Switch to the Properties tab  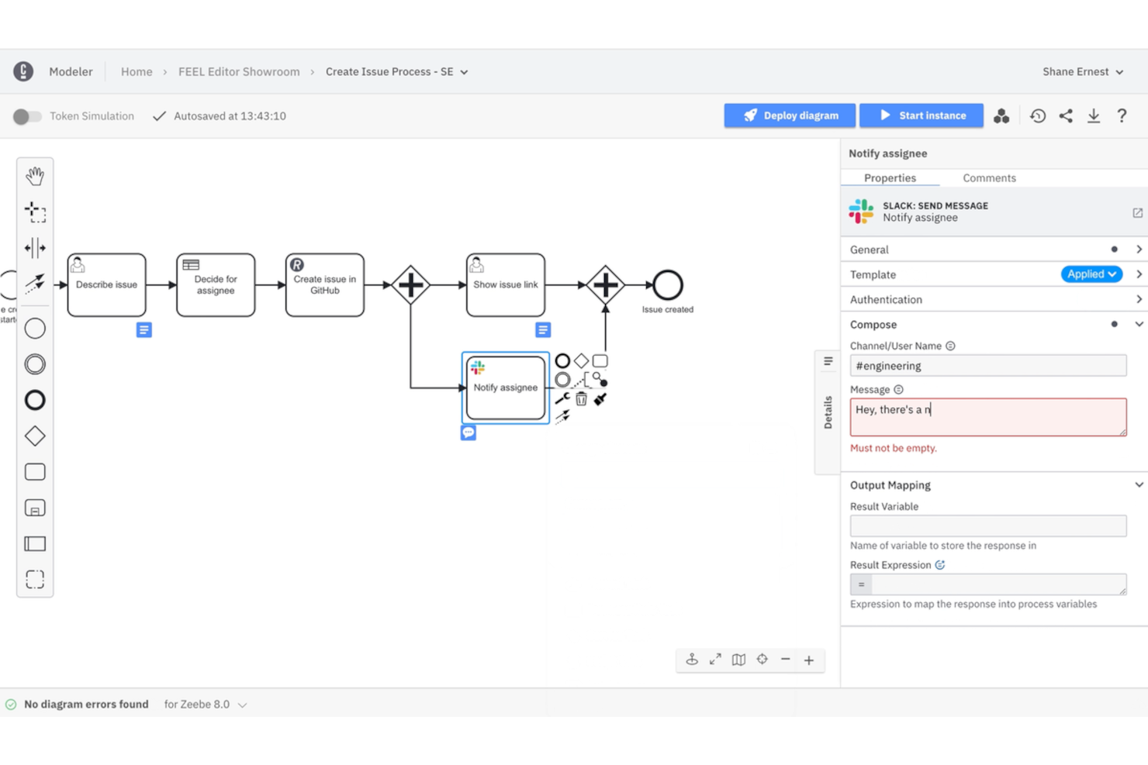coord(890,178)
